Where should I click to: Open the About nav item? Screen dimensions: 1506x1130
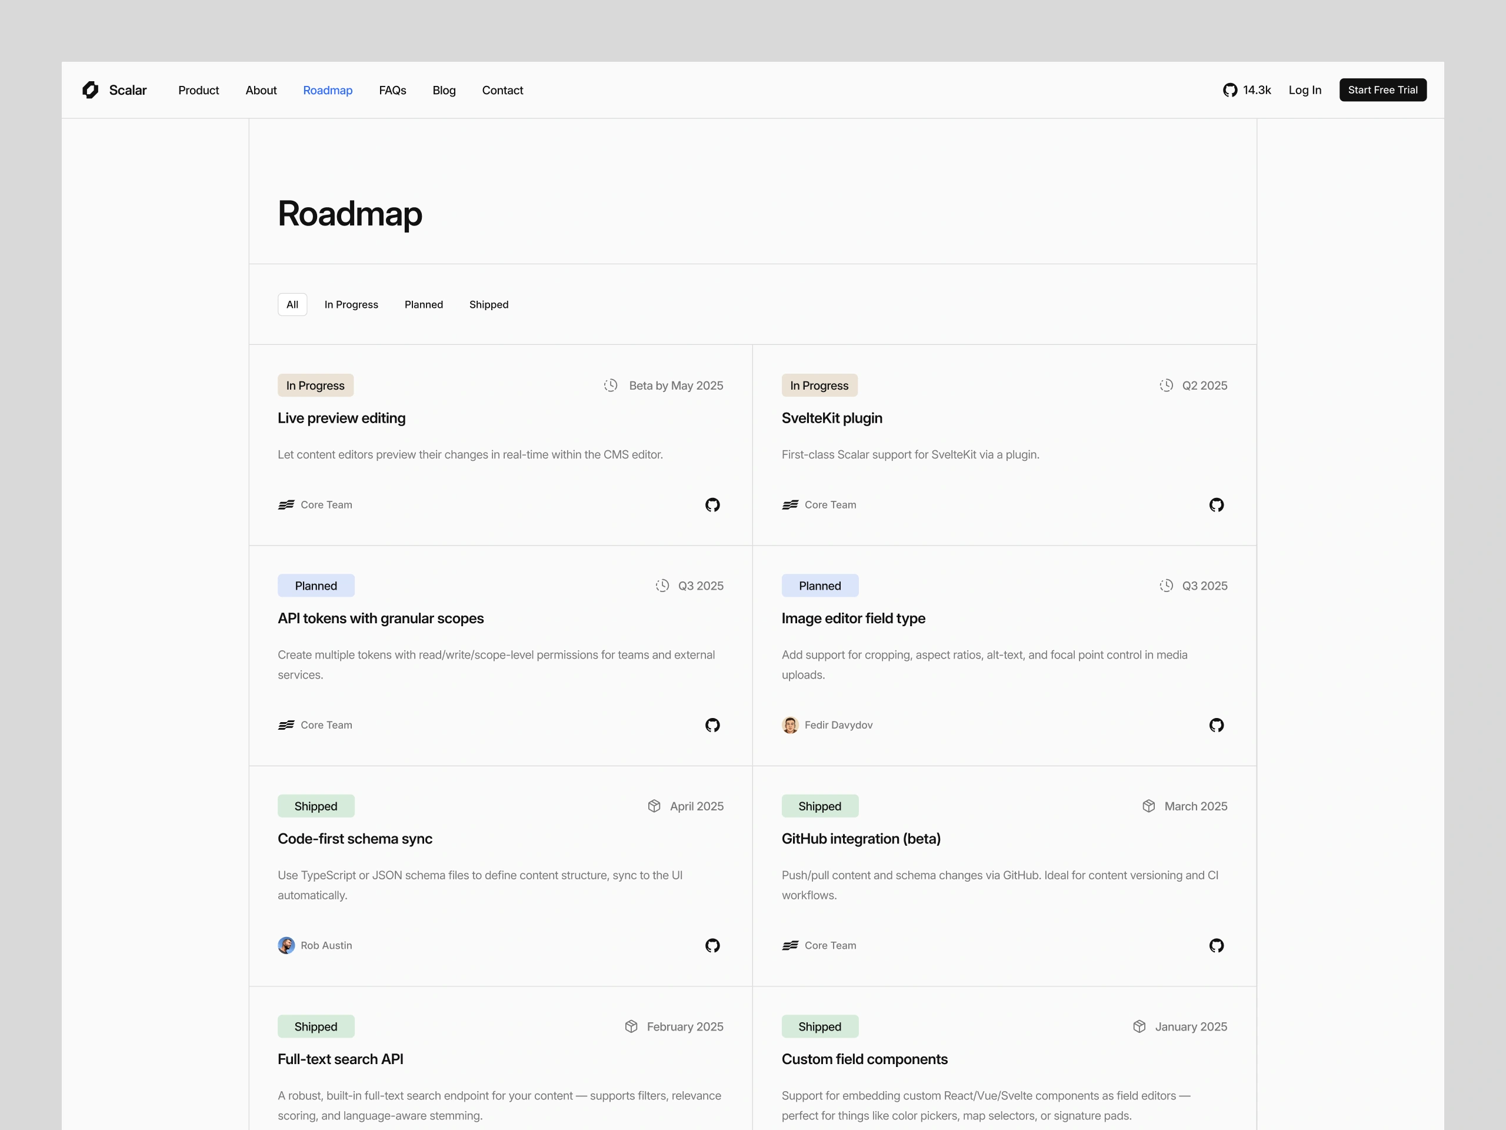click(x=261, y=90)
